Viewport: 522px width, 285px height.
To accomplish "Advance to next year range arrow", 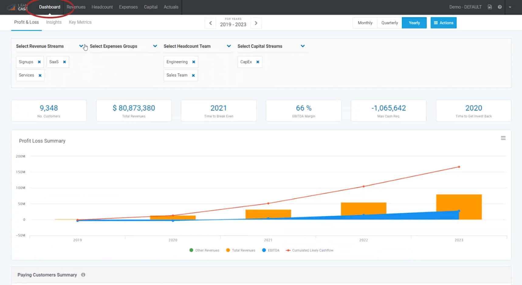I will pyautogui.click(x=256, y=23).
